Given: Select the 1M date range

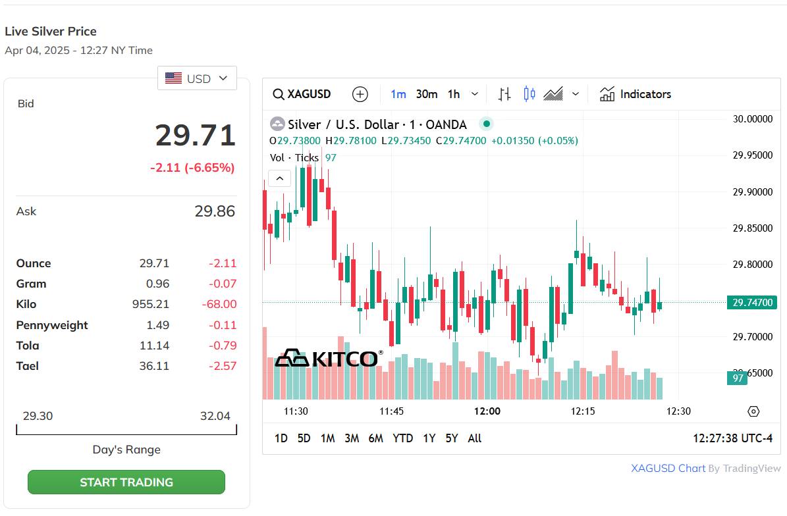Looking at the screenshot, I should (328, 438).
